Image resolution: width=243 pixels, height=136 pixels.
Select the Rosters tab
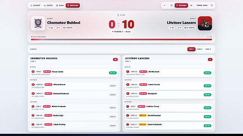pyautogui.click(x=73, y=6)
